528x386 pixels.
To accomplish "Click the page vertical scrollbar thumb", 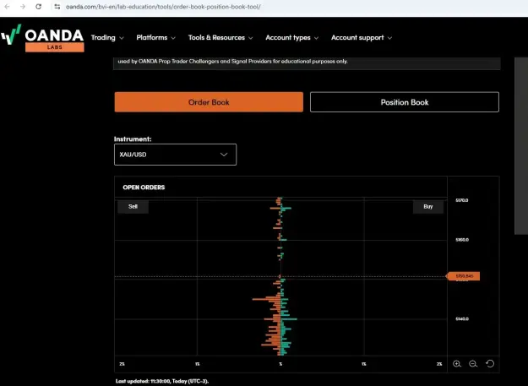I will (521, 146).
